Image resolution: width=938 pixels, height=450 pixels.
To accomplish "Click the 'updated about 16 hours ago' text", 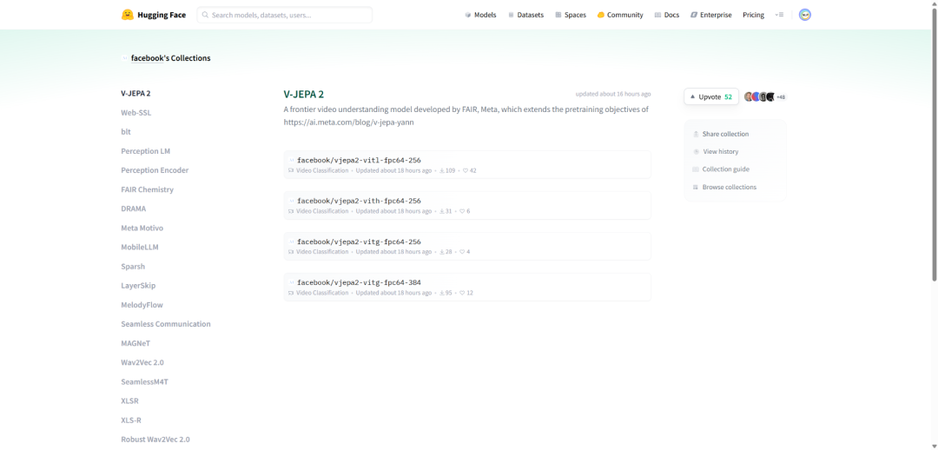I will pos(613,94).
